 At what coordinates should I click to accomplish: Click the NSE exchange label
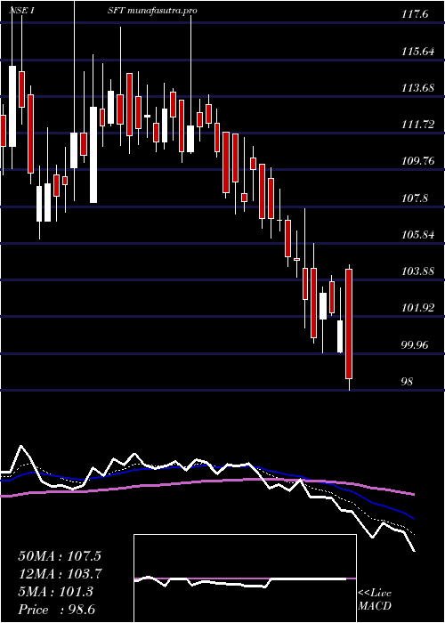[x=19, y=11]
